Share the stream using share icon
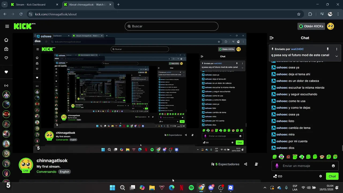Viewport: 343px width, 193px height. pos(245,164)
